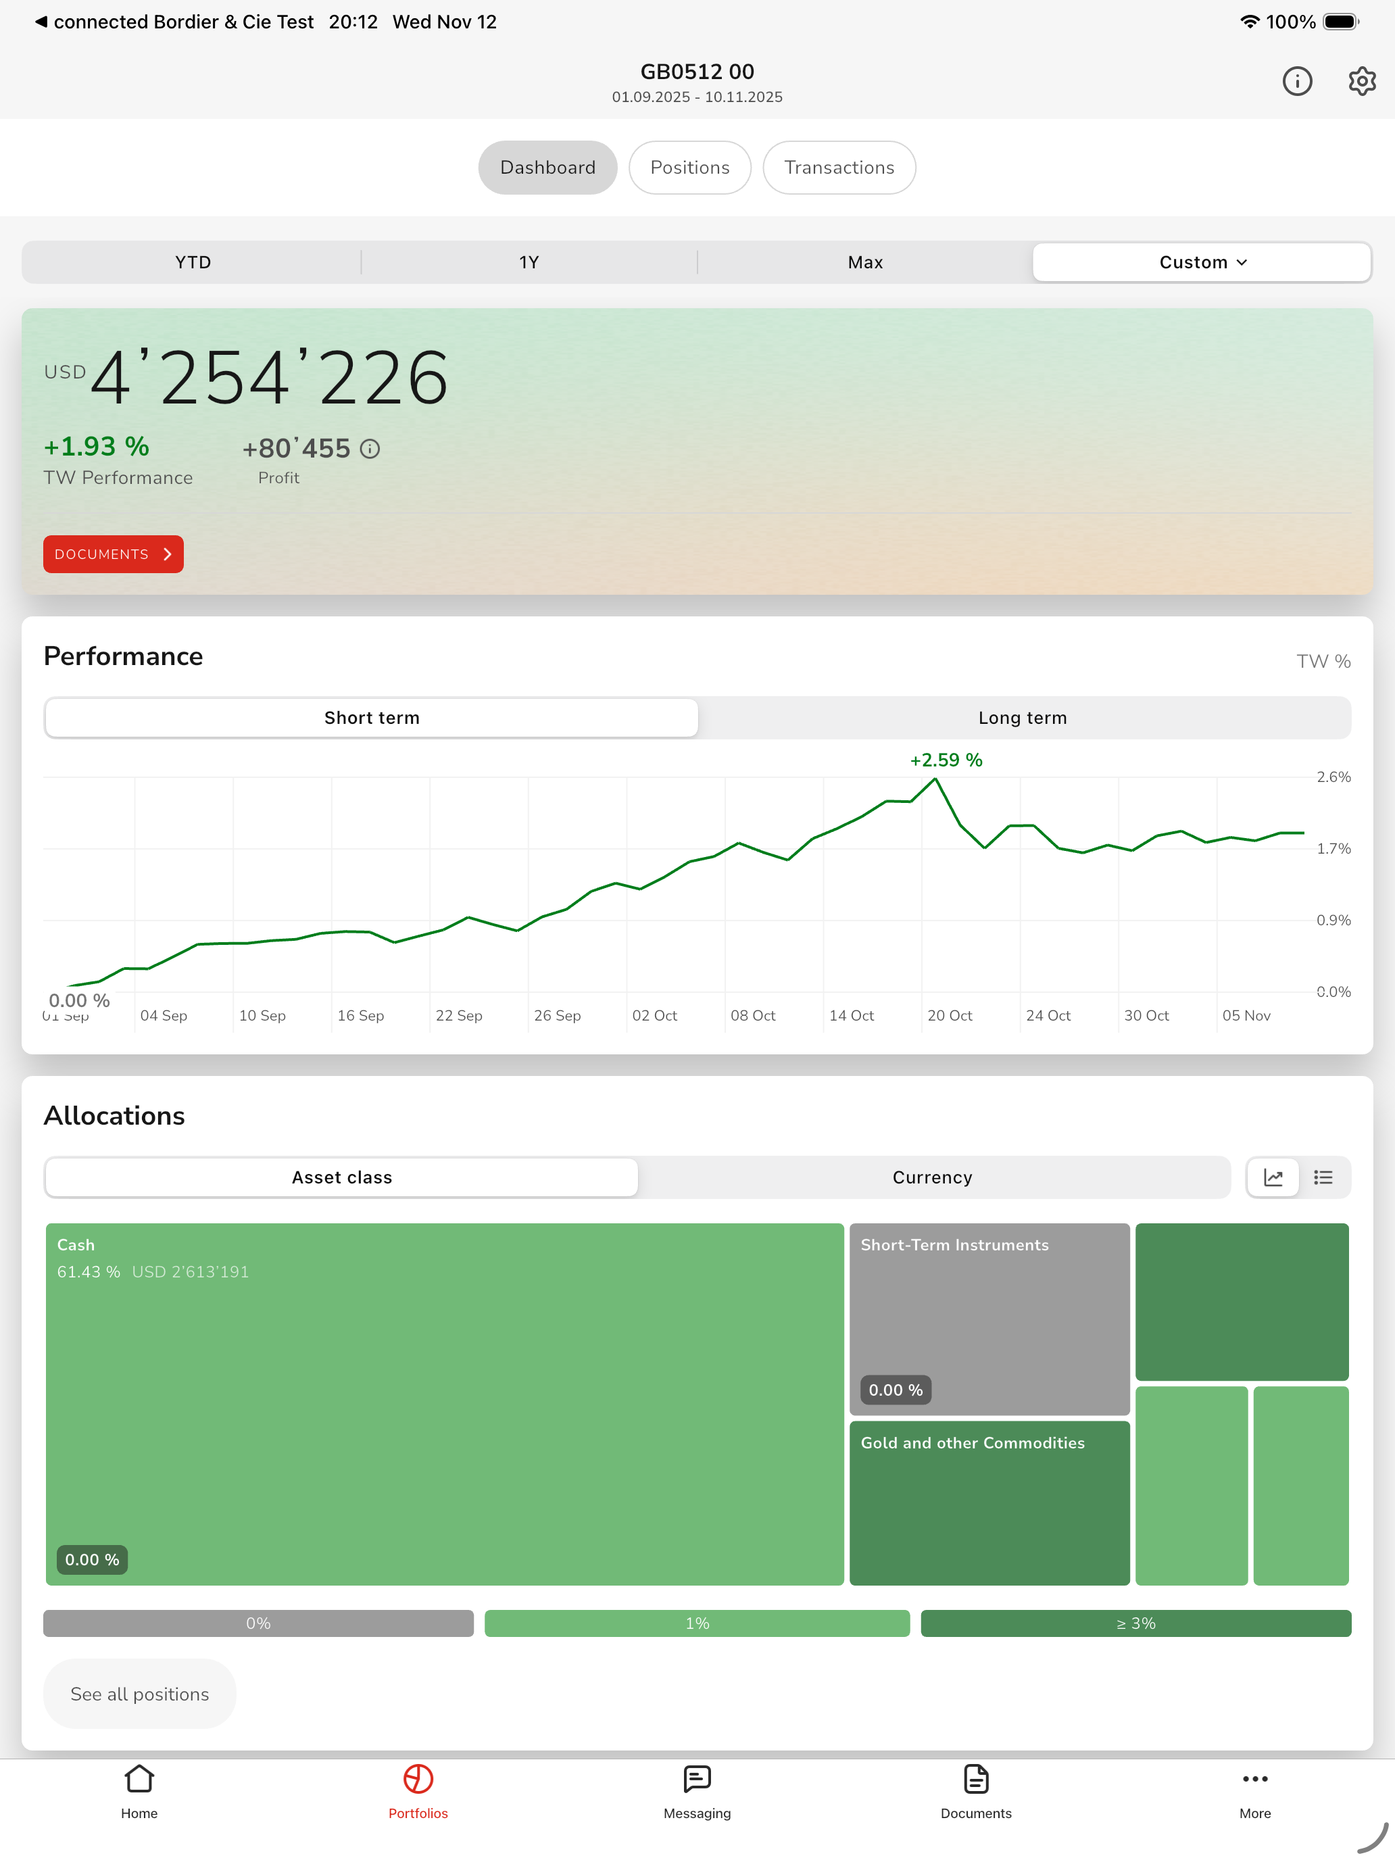Open Messaging in bottom bar
The height and width of the screenshot is (1860, 1395).
pos(697,1792)
